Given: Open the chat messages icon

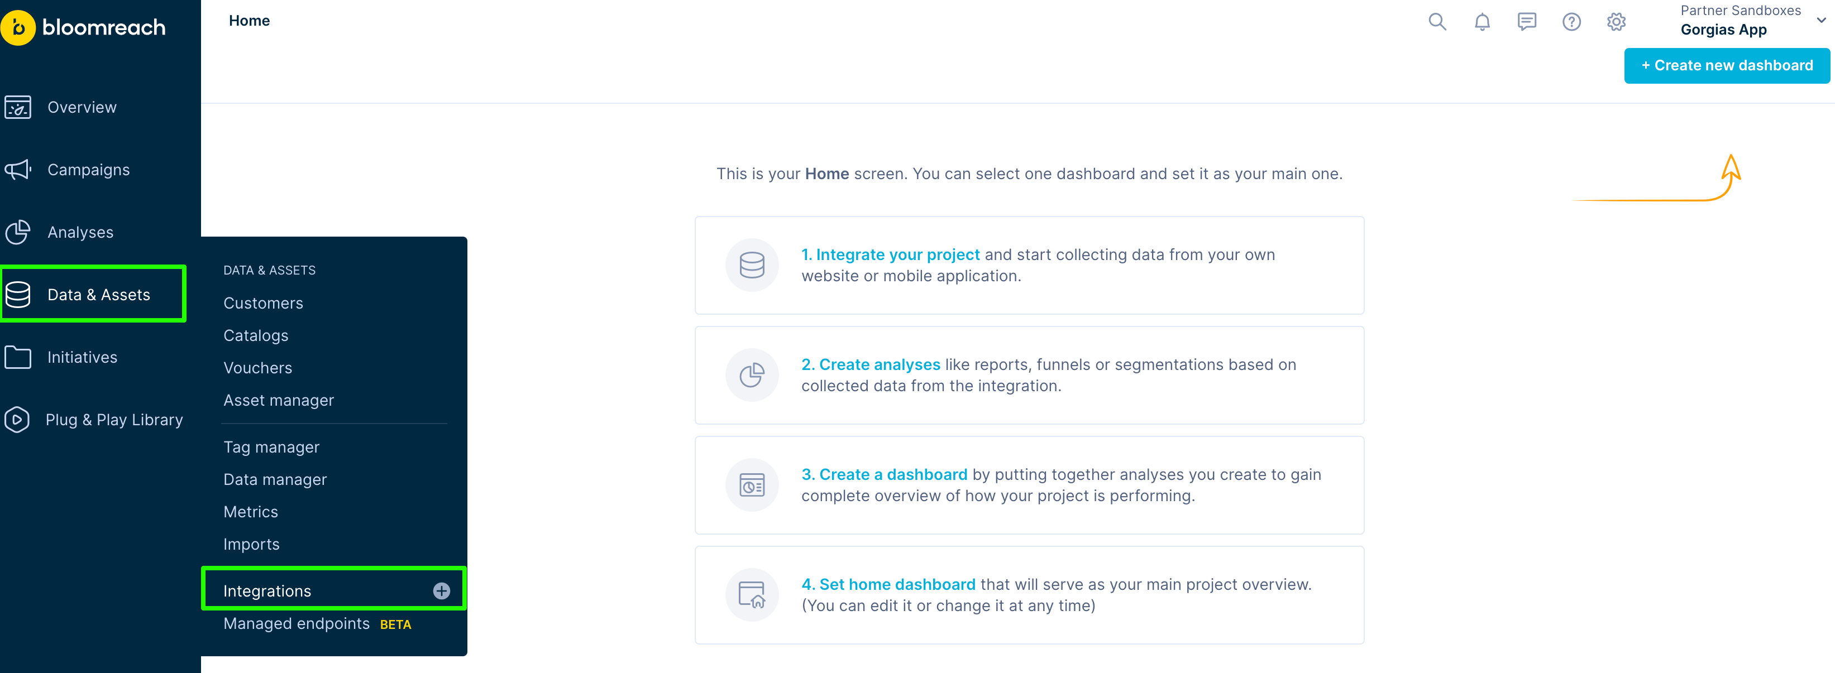Looking at the screenshot, I should point(1527,22).
